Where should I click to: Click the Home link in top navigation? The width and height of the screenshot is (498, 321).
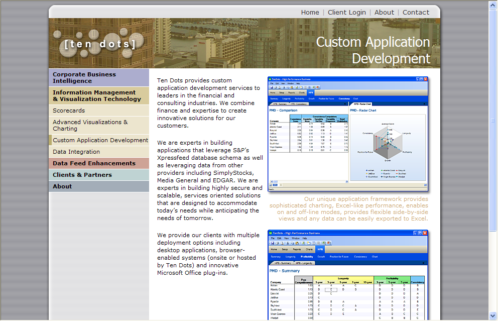(310, 12)
